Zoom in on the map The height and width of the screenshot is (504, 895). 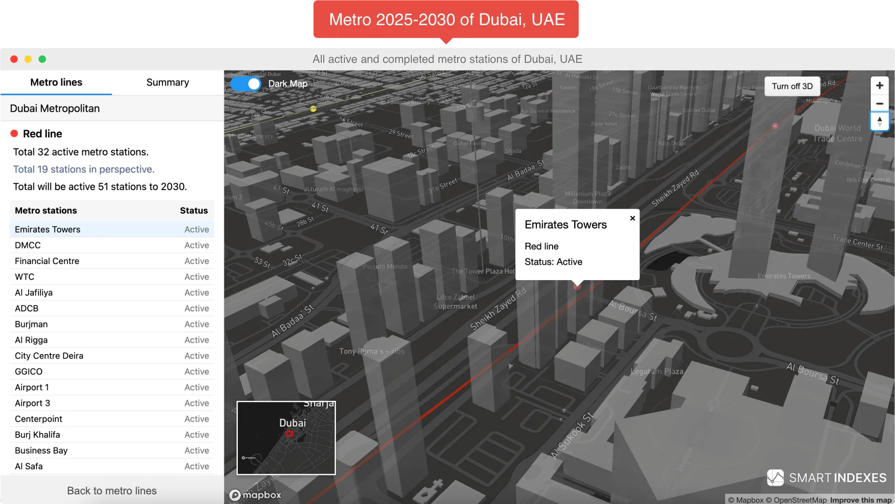(879, 86)
